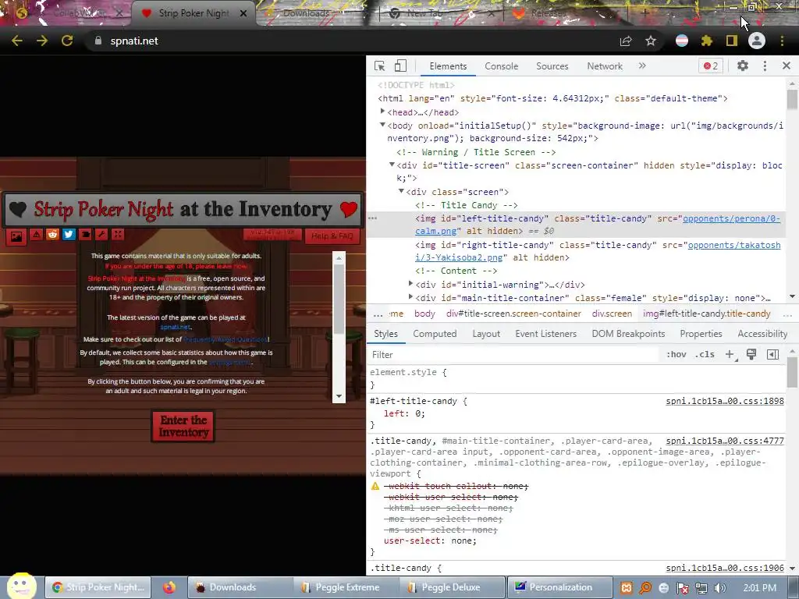Click the game background picture icon
The height and width of the screenshot is (599, 799).
click(x=16, y=236)
